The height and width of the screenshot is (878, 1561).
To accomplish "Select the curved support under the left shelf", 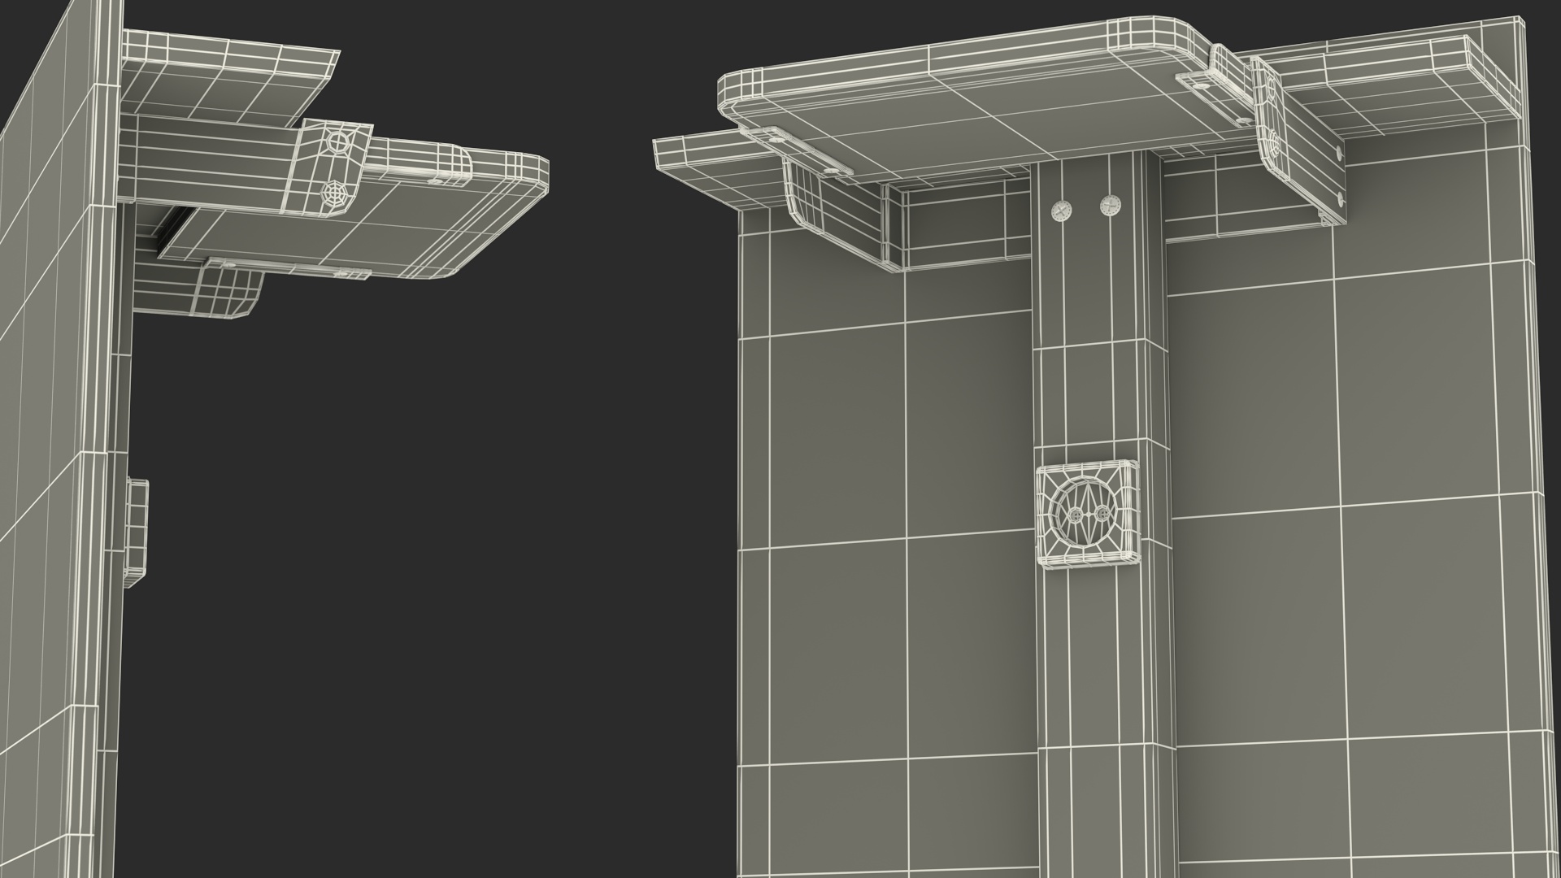I will click(228, 293).
